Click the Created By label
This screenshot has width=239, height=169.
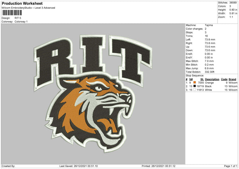click(x=8, y=166)
